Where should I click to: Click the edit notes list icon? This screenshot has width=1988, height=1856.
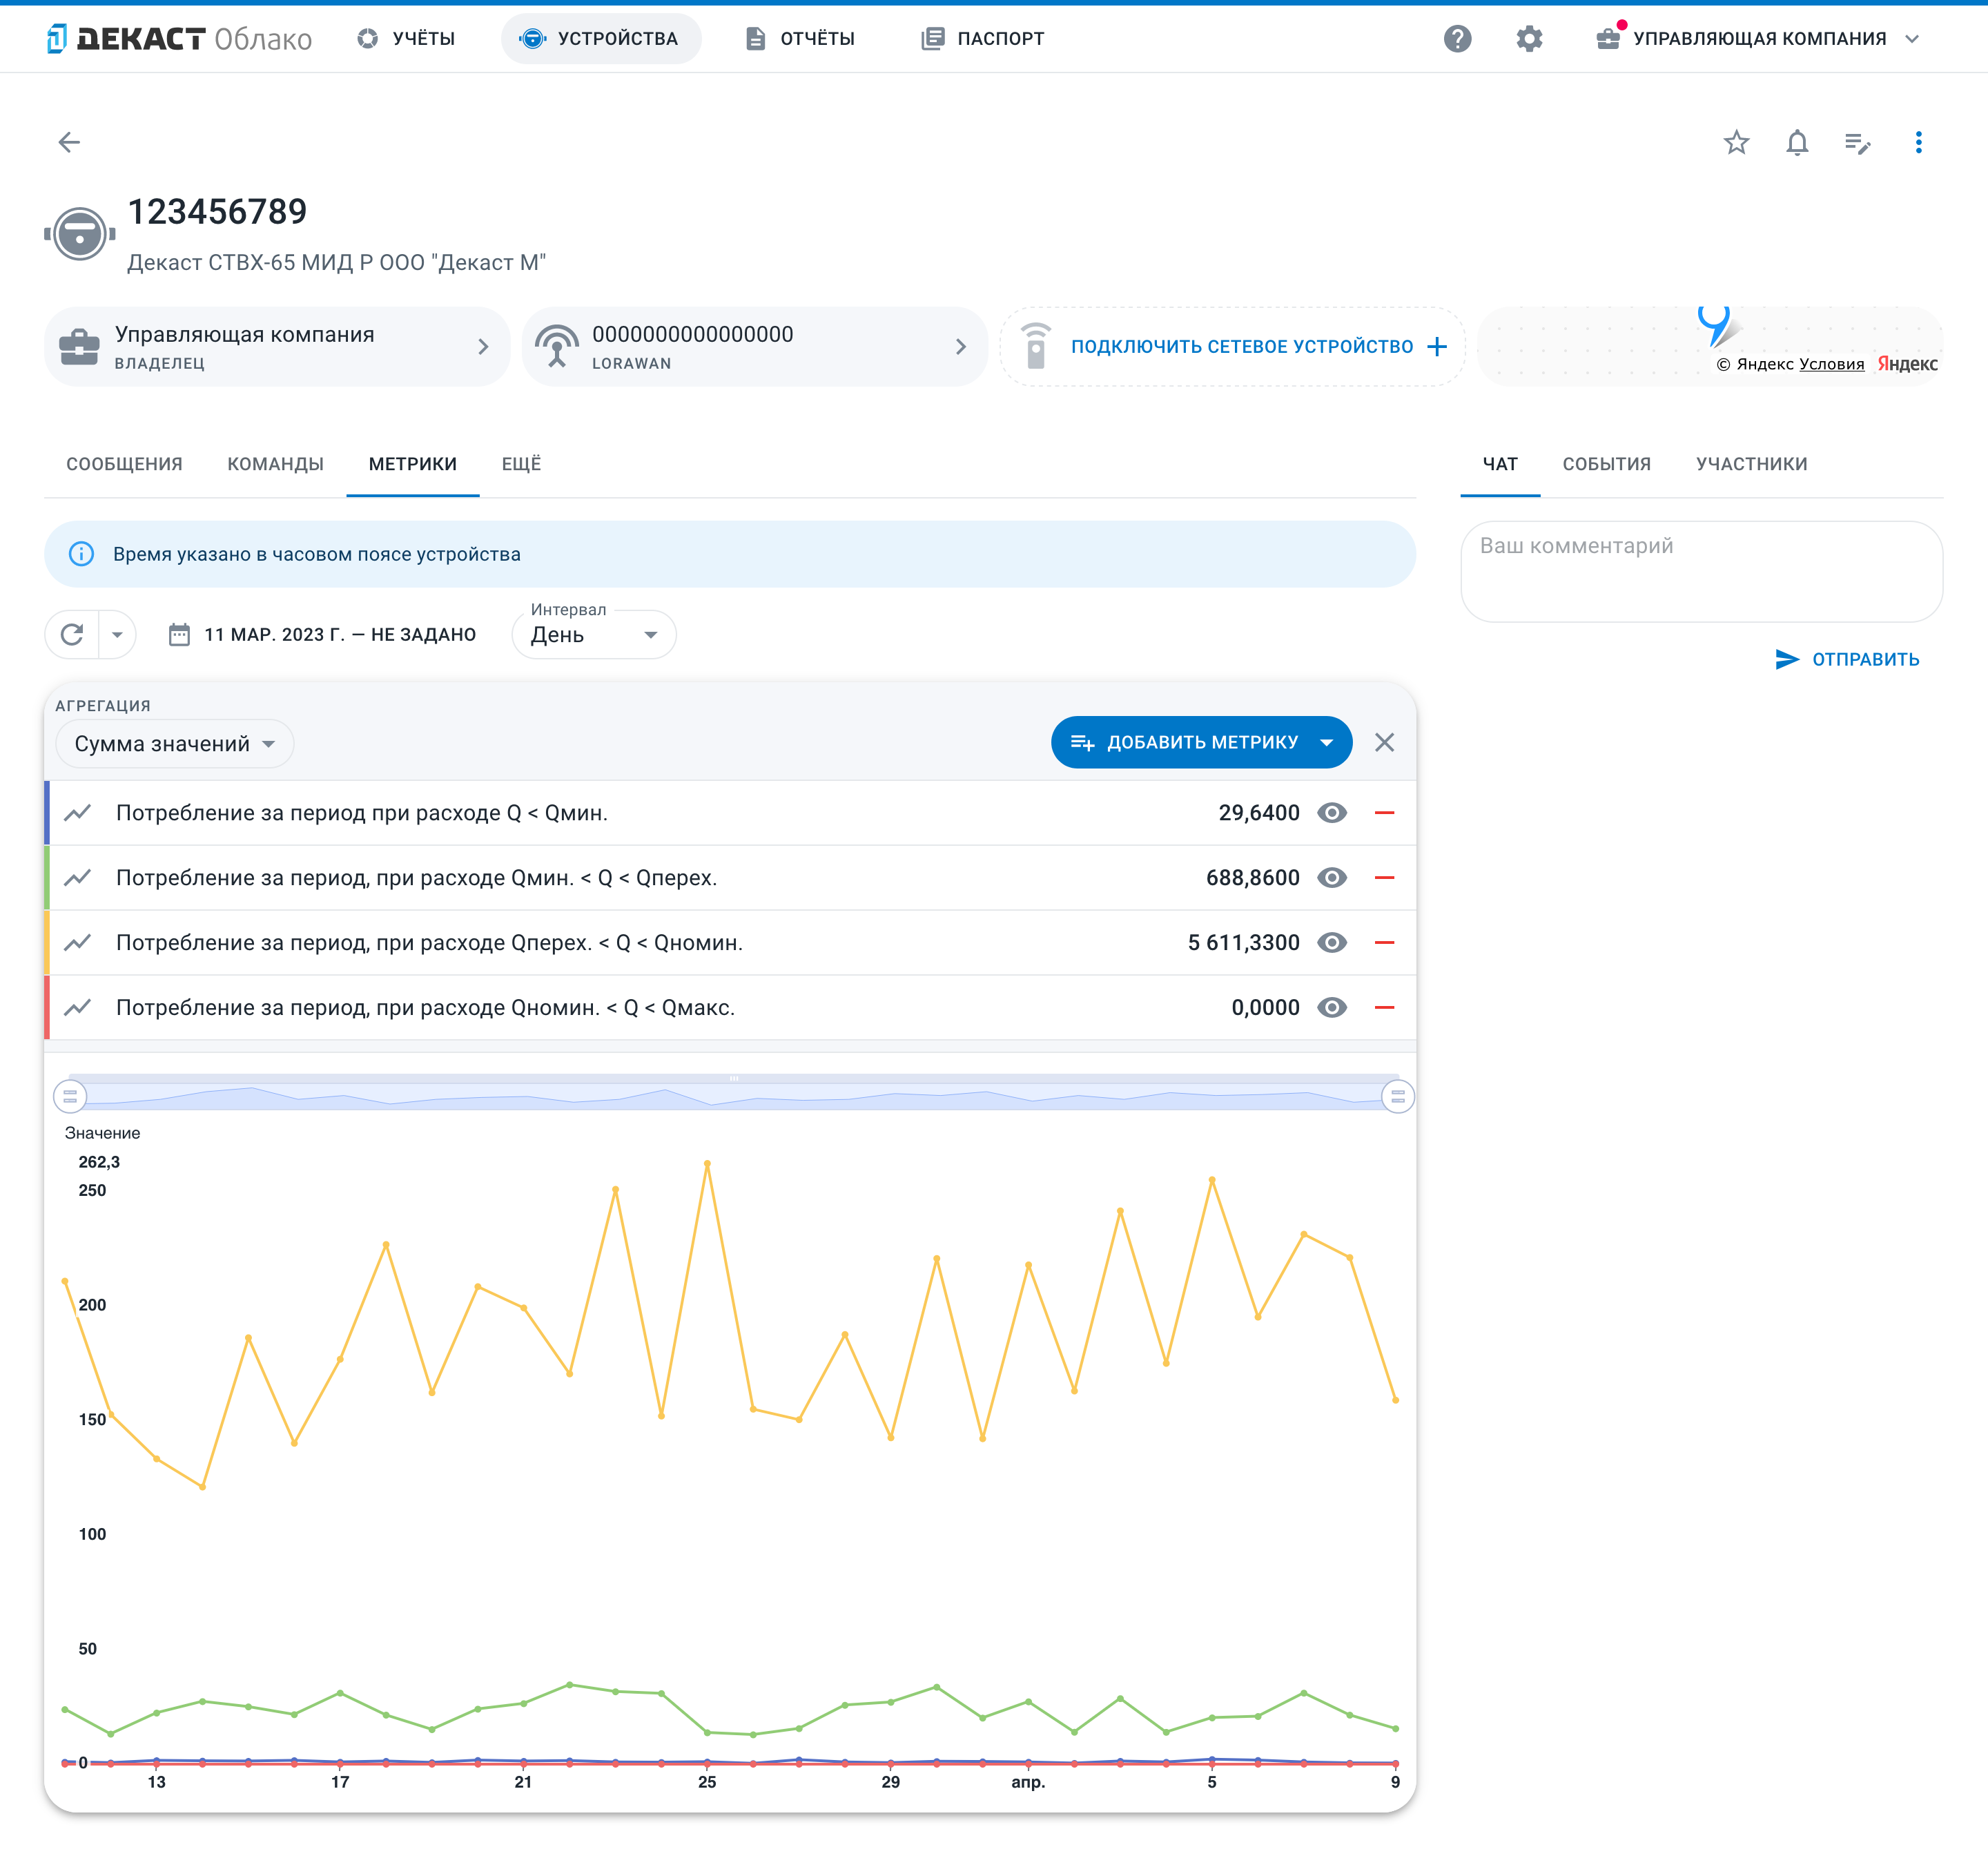click(1857, 142)
